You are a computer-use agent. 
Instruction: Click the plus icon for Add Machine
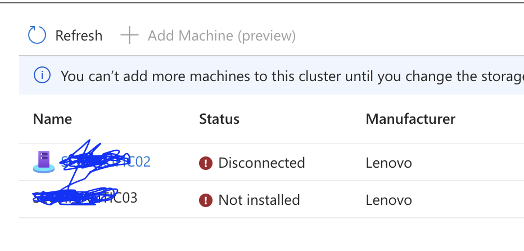pos(129,35)
